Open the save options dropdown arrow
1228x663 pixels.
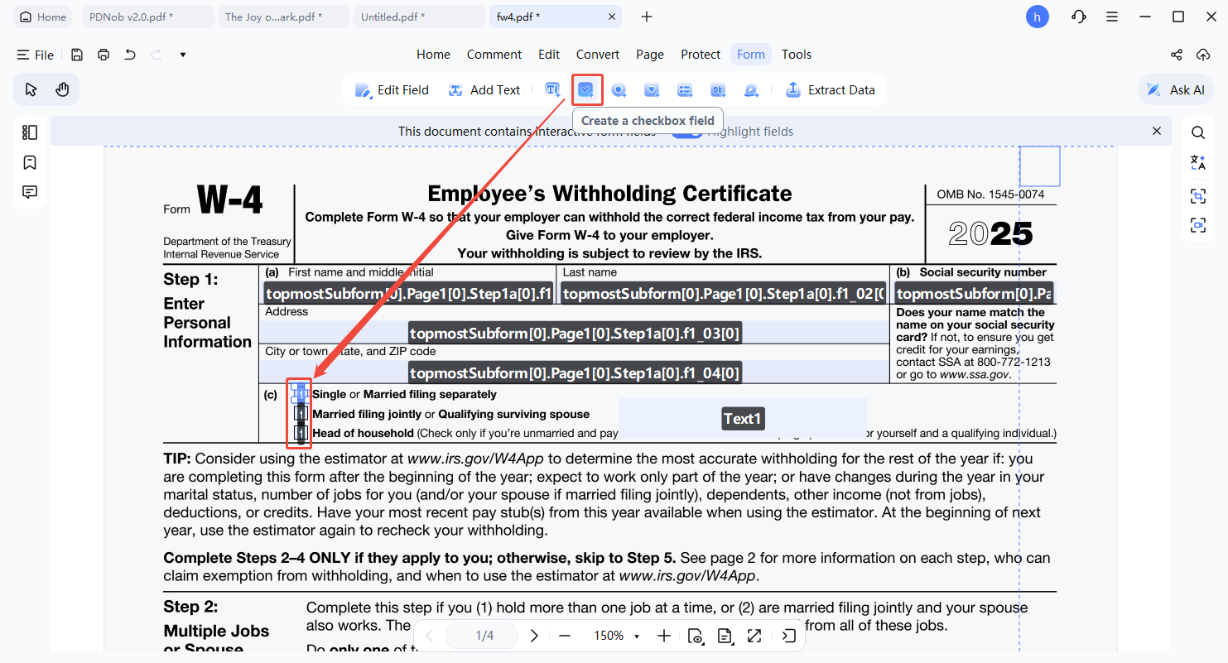[182, 55]
